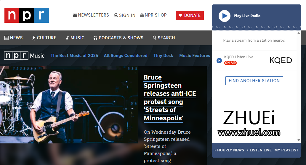Click 'Play Live Radio' label text
The height and width of the screenshot is (165, 306).
(x=247, y=16)
